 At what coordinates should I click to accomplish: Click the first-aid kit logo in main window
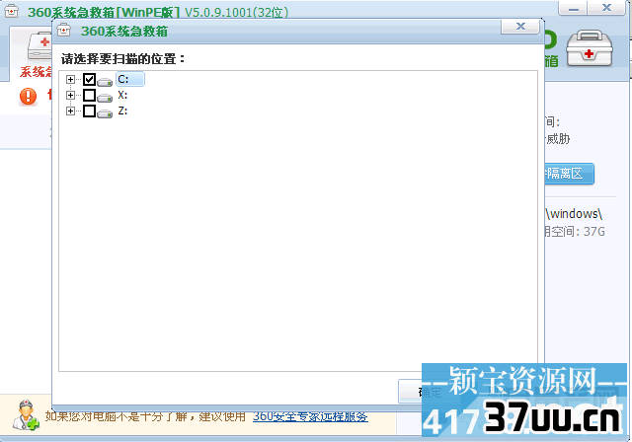(x=589, y=48)
